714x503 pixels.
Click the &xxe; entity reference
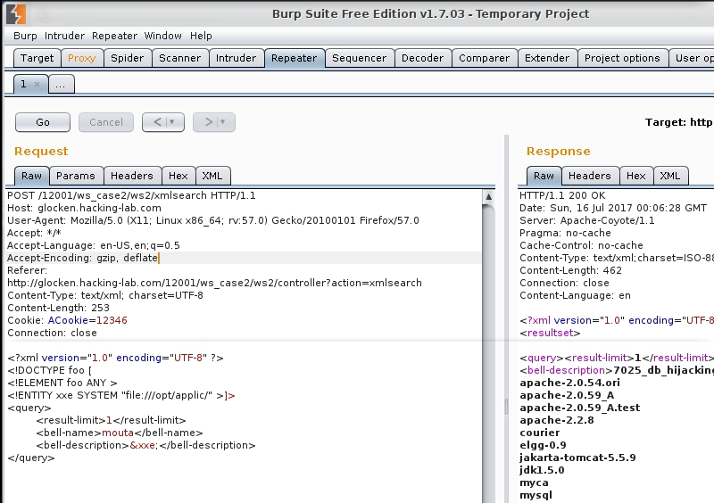click(144, 445)
